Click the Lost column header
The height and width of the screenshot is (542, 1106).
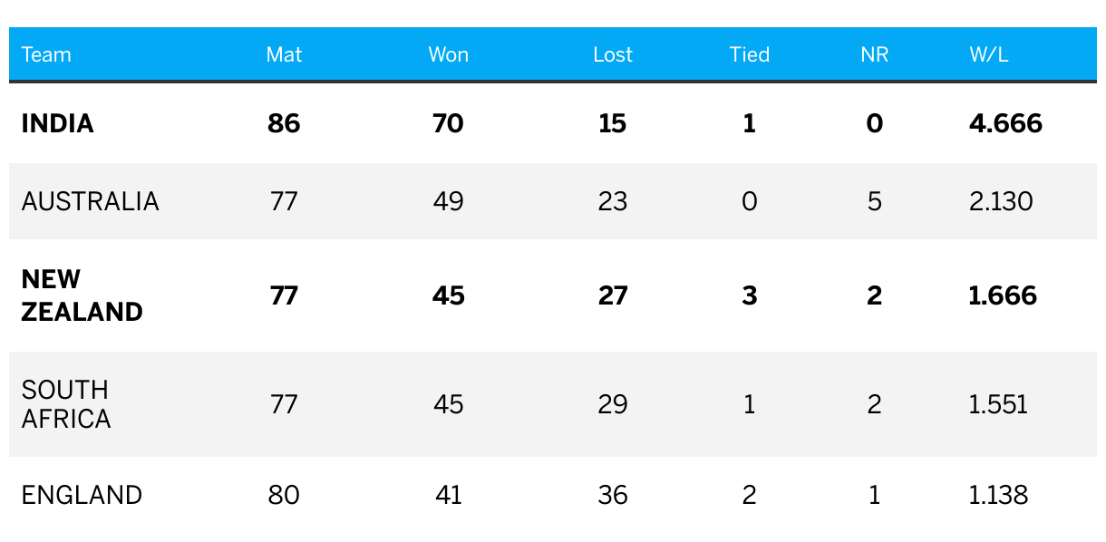click(613, 54)
